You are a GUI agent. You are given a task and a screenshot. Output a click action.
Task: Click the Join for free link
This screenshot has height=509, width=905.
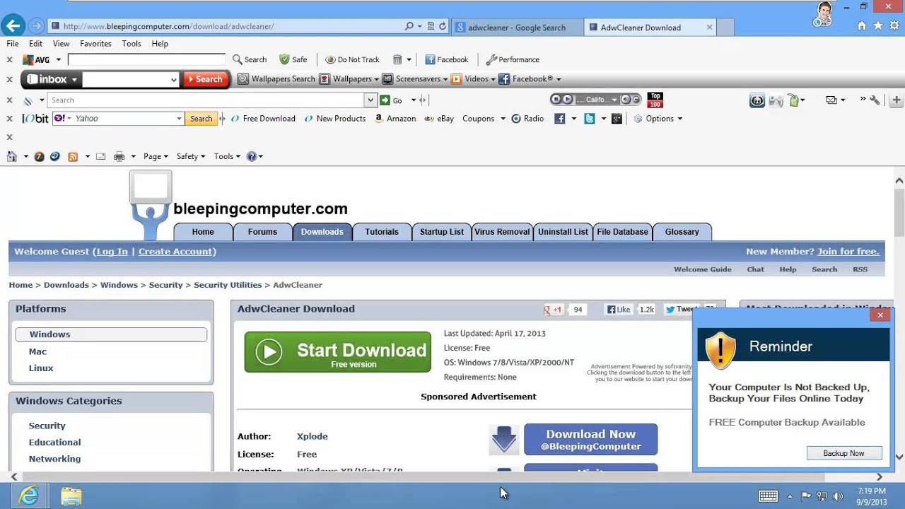(x=848, y=252)
